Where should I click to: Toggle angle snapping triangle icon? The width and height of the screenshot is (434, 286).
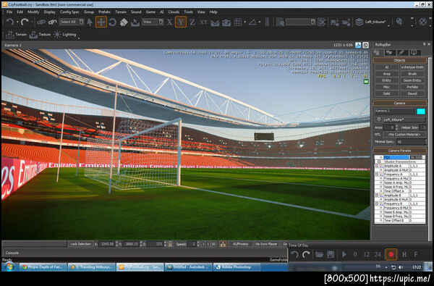tap(252, 22)
